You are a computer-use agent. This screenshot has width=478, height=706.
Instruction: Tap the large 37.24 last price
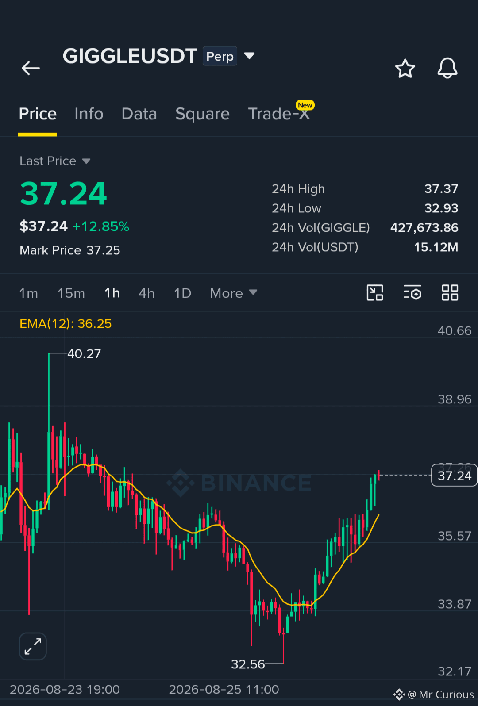coord(63,194)
